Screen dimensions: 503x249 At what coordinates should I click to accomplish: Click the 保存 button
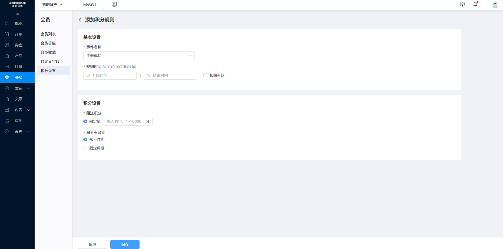click(x=125, y=244)
